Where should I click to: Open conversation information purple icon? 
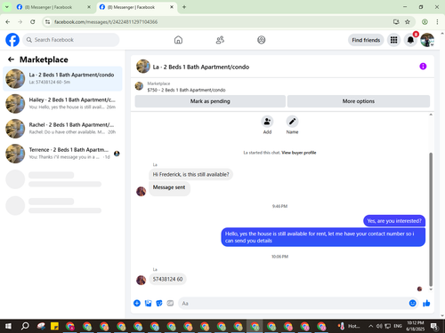click(x=423, y=67)
